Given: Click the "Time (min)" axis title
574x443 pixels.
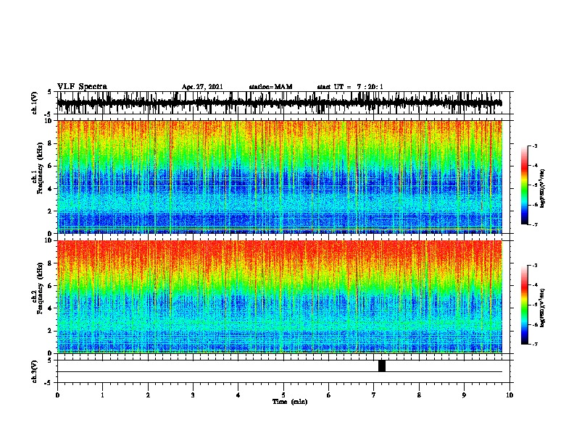Looking at the screenshot, I should [x=290, y=402].
